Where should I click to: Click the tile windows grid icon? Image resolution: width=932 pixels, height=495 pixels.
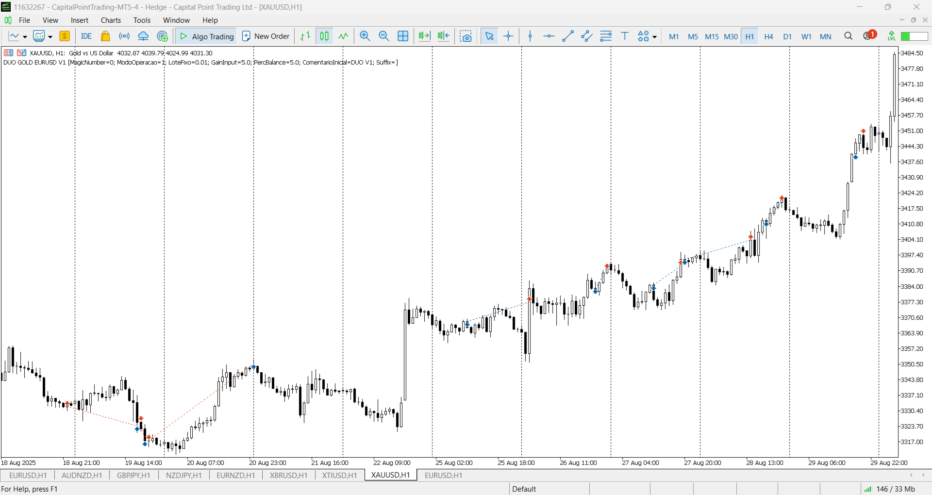(x=403, y=36)
